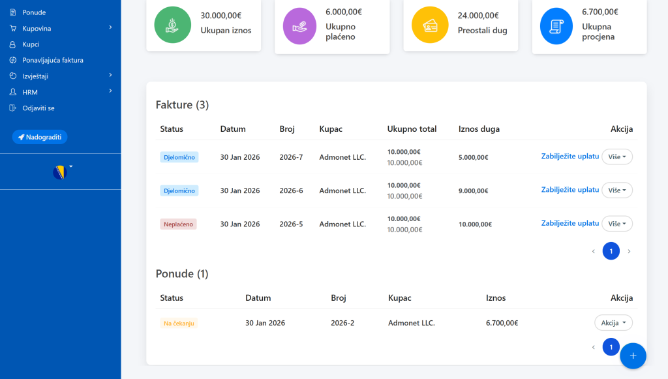
Task: Click the blue plus floating button
Action: (633, 356)
